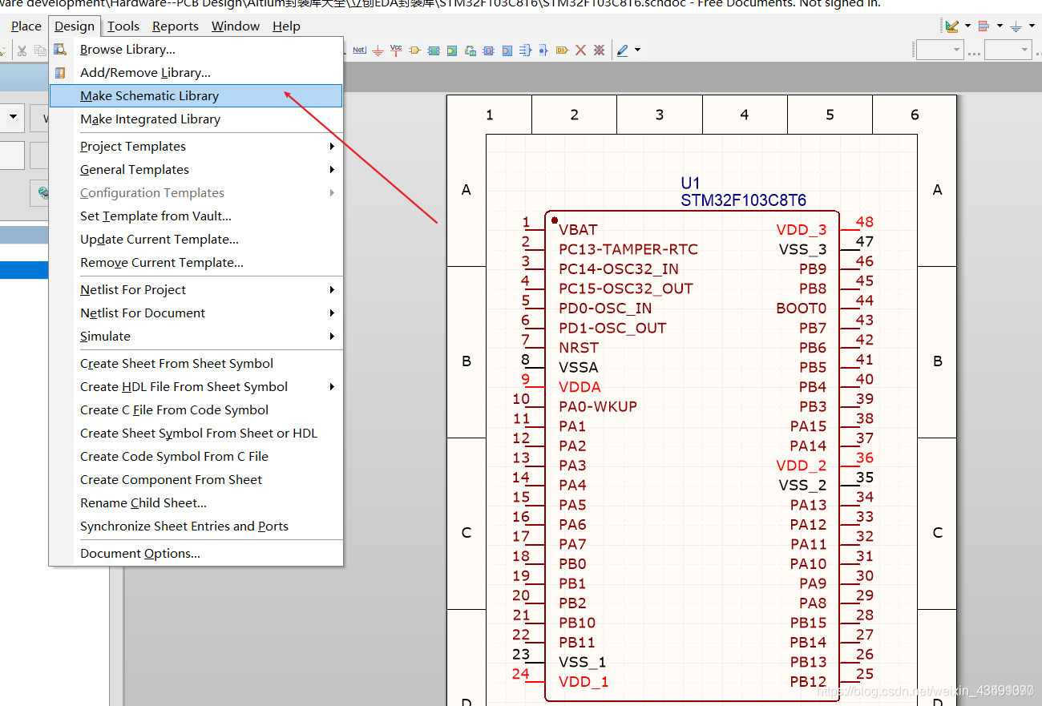Select the STM32F103C8T6 component label
The width and height of the screenshot is (1042, 706).
coord(743,200)
